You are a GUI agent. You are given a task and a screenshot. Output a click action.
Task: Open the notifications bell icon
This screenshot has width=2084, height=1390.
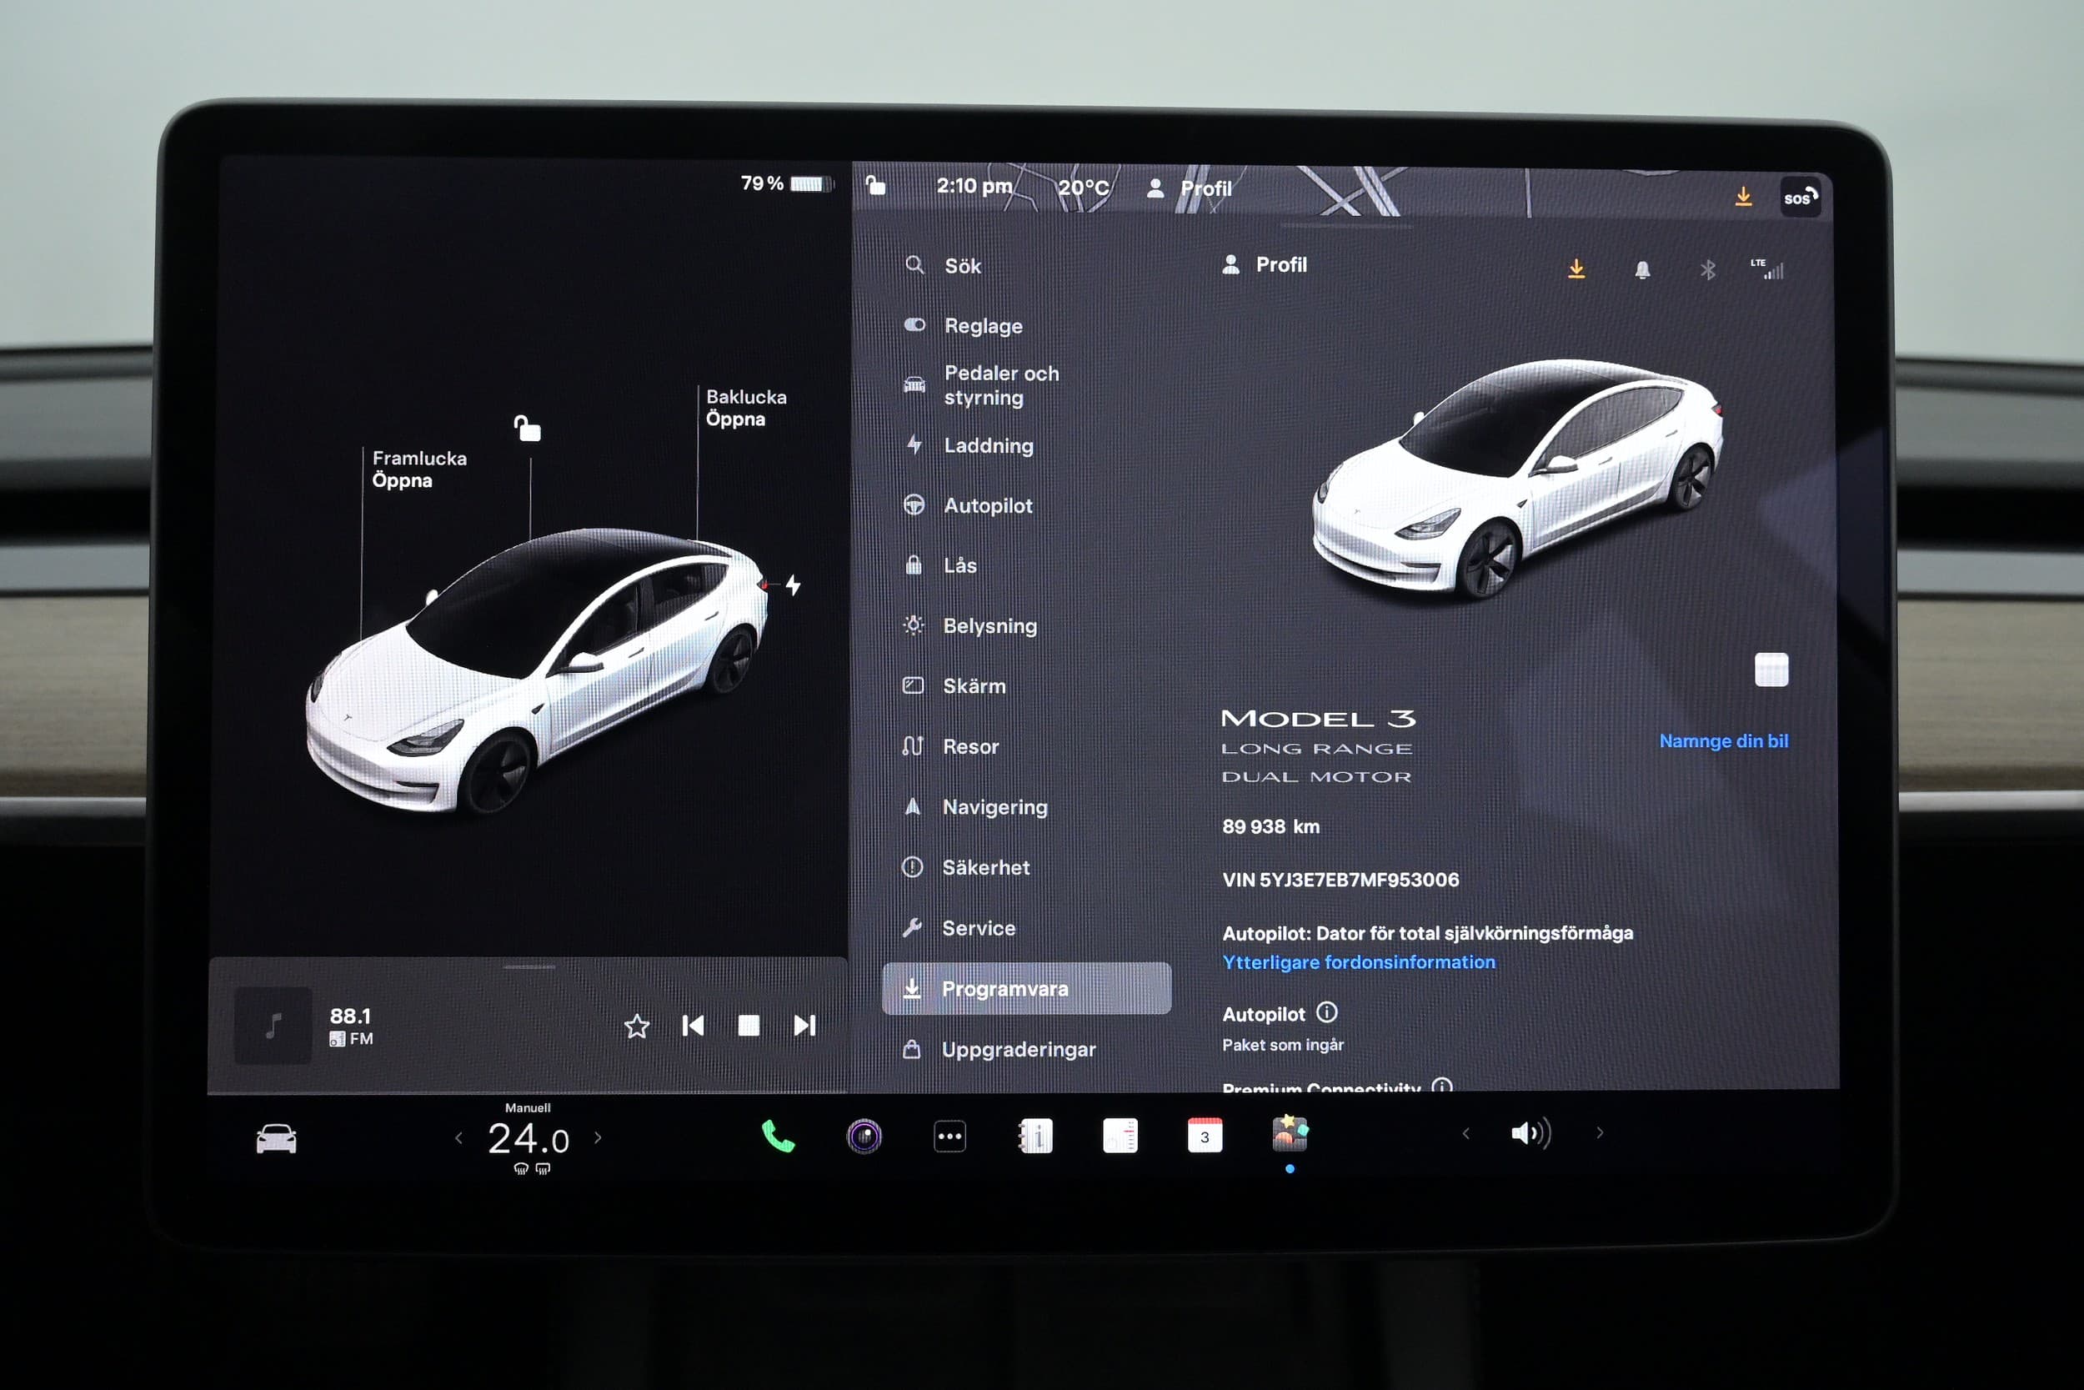pos(1642,269)
